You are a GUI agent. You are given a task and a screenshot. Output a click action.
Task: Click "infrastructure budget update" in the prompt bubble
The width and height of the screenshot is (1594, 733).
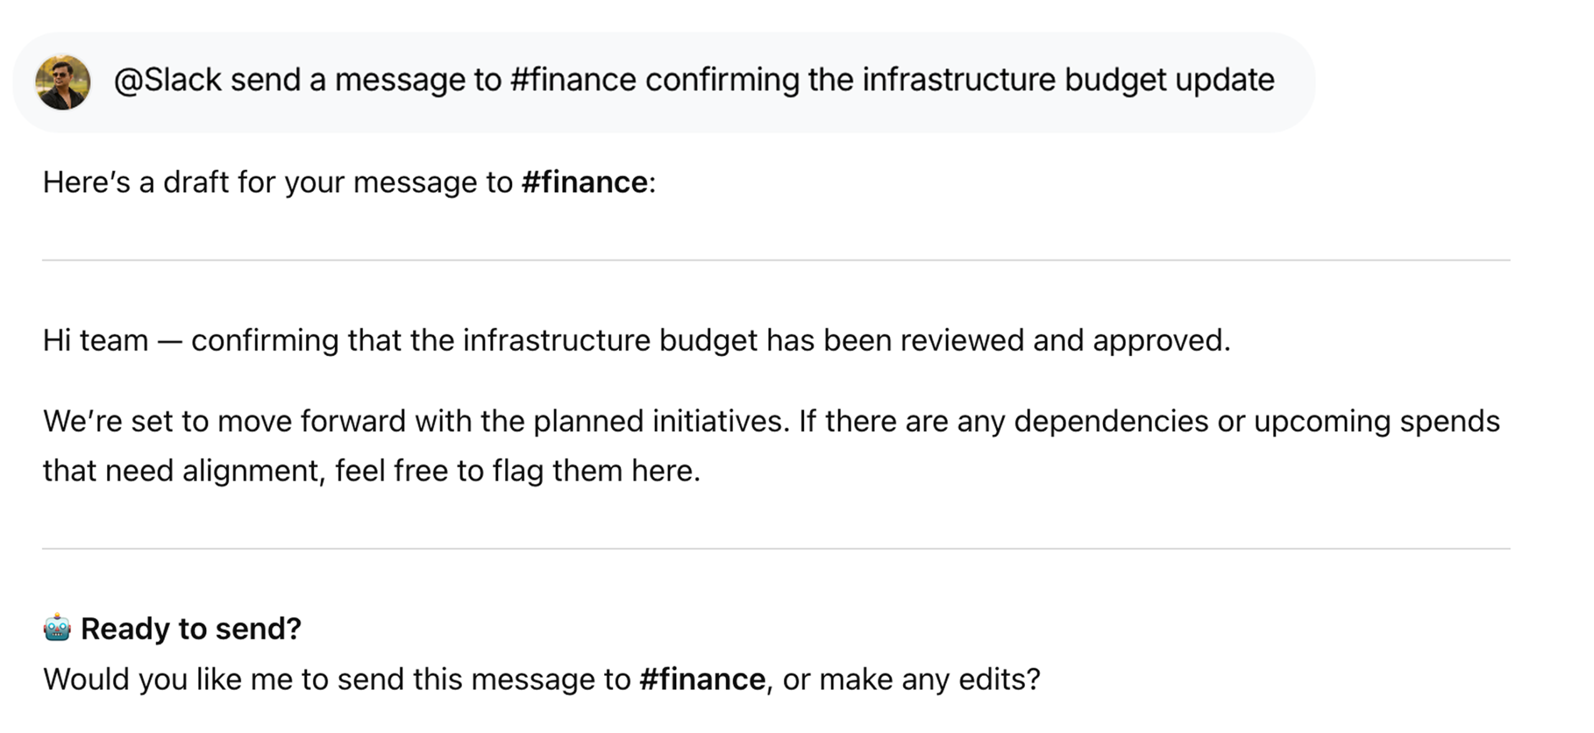1068,80
